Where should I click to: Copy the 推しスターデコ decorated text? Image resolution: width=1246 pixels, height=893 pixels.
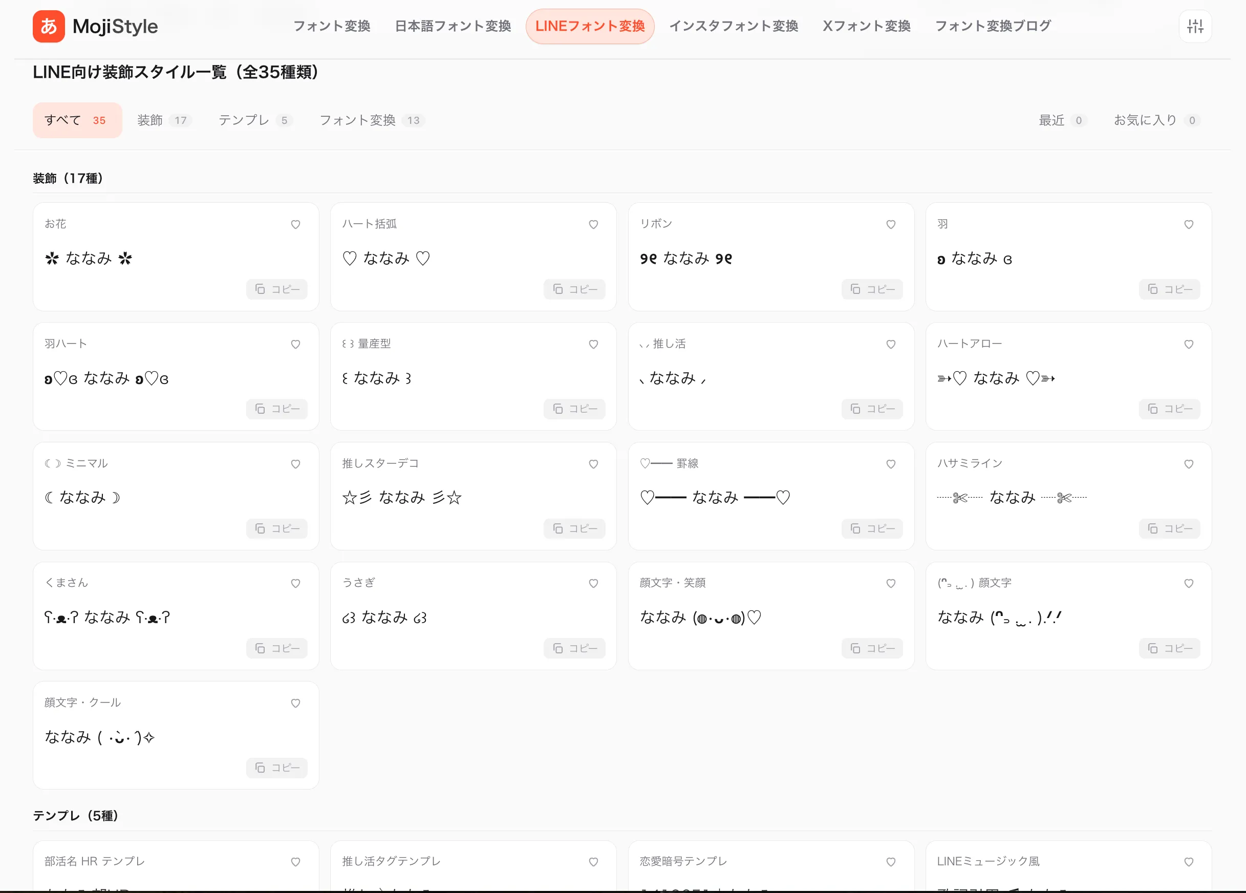pyautogui.click(x=575, y=528)
